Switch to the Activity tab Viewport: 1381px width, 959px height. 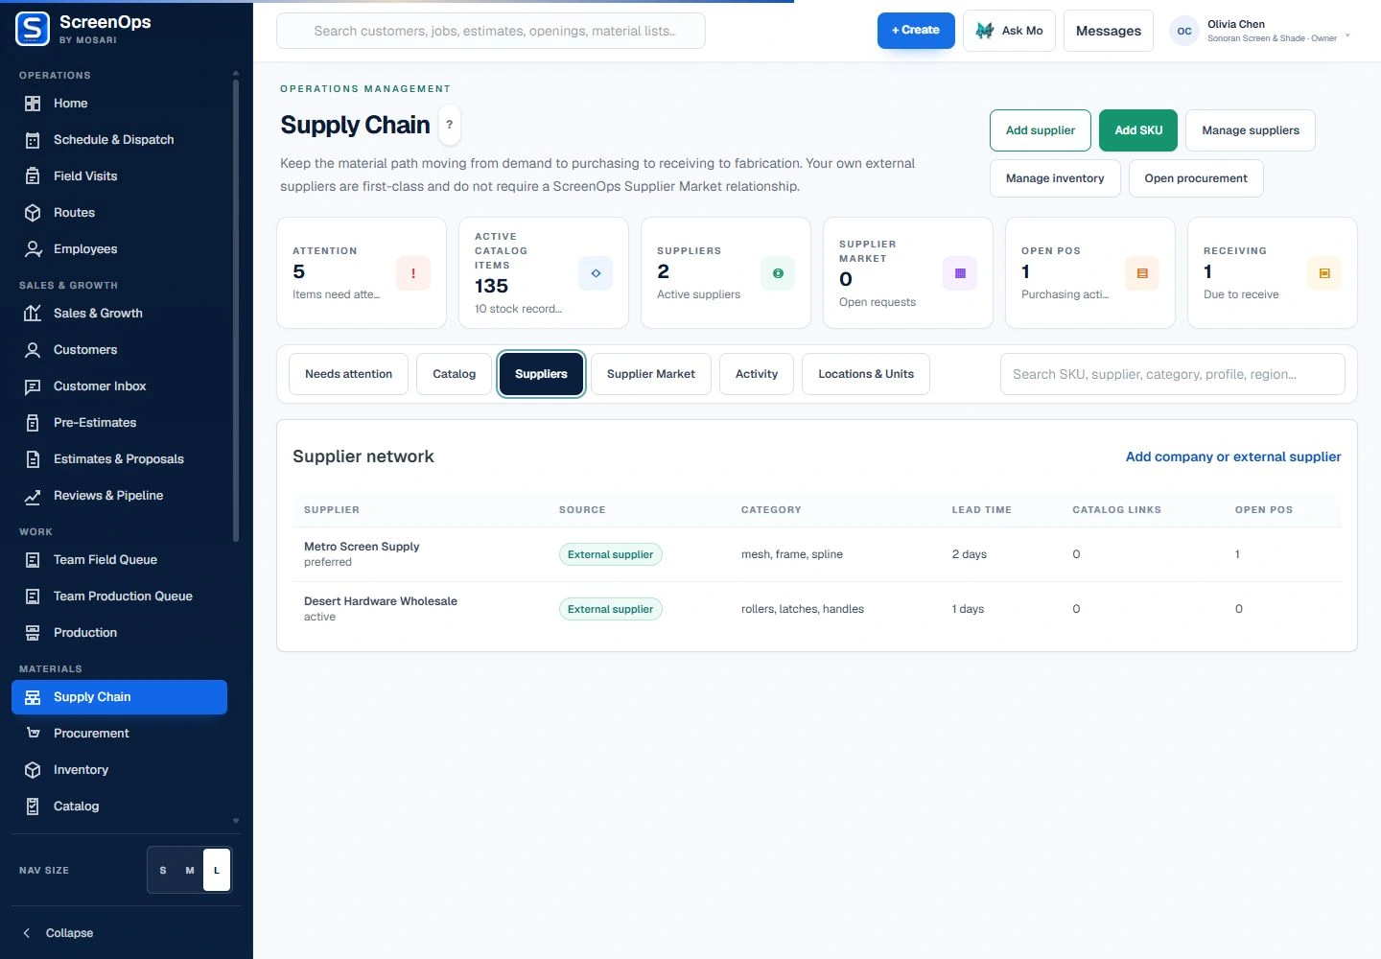(x=757, y=374)
